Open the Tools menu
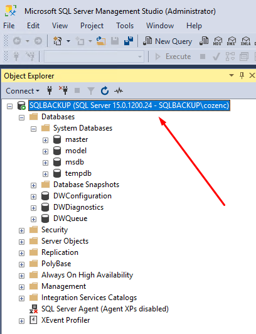 tap(125, 26)
